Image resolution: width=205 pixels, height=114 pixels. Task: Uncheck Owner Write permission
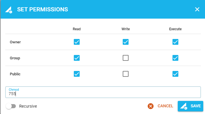pos(126,42)
